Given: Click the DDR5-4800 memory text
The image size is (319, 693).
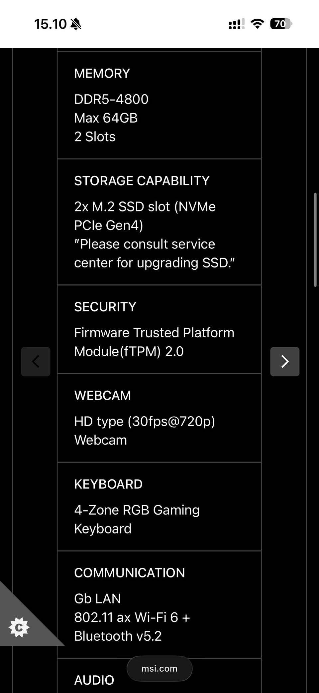Looking at the screenshot, I should pos(111,99).
